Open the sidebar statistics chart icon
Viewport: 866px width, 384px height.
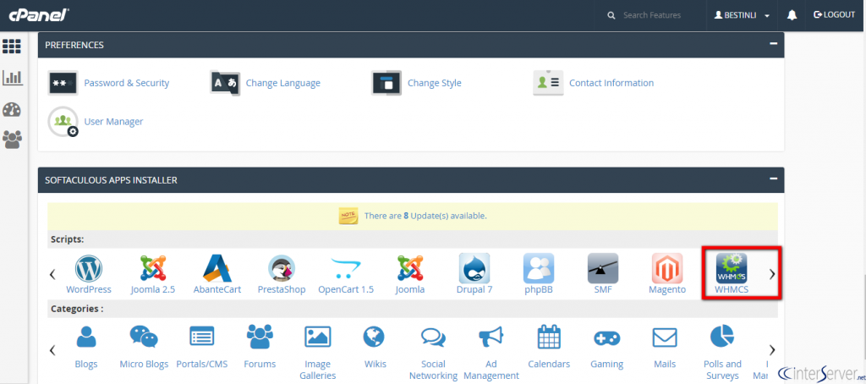(x=12, y=77)
